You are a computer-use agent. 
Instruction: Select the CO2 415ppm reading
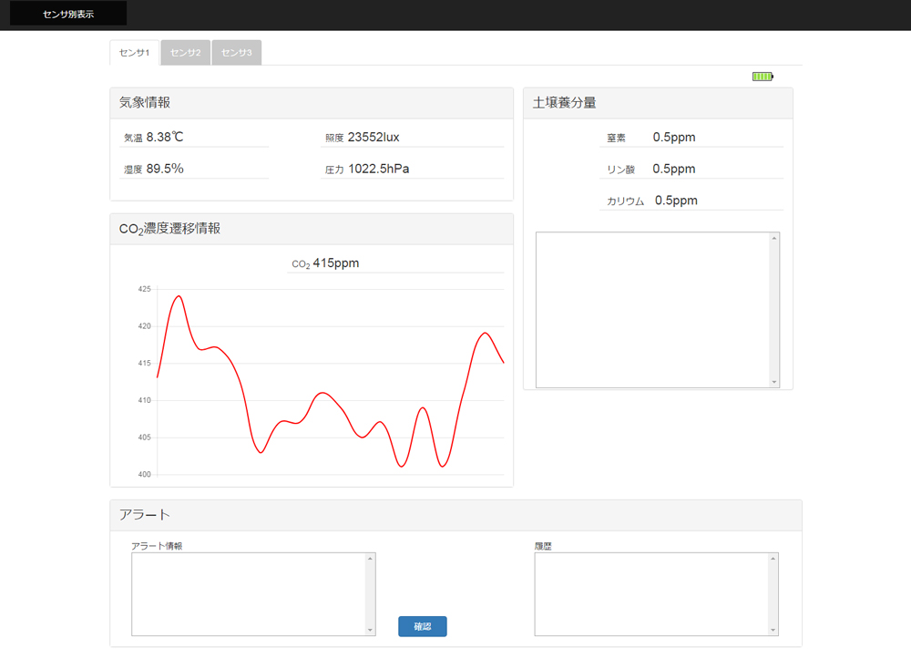(335, 263)
